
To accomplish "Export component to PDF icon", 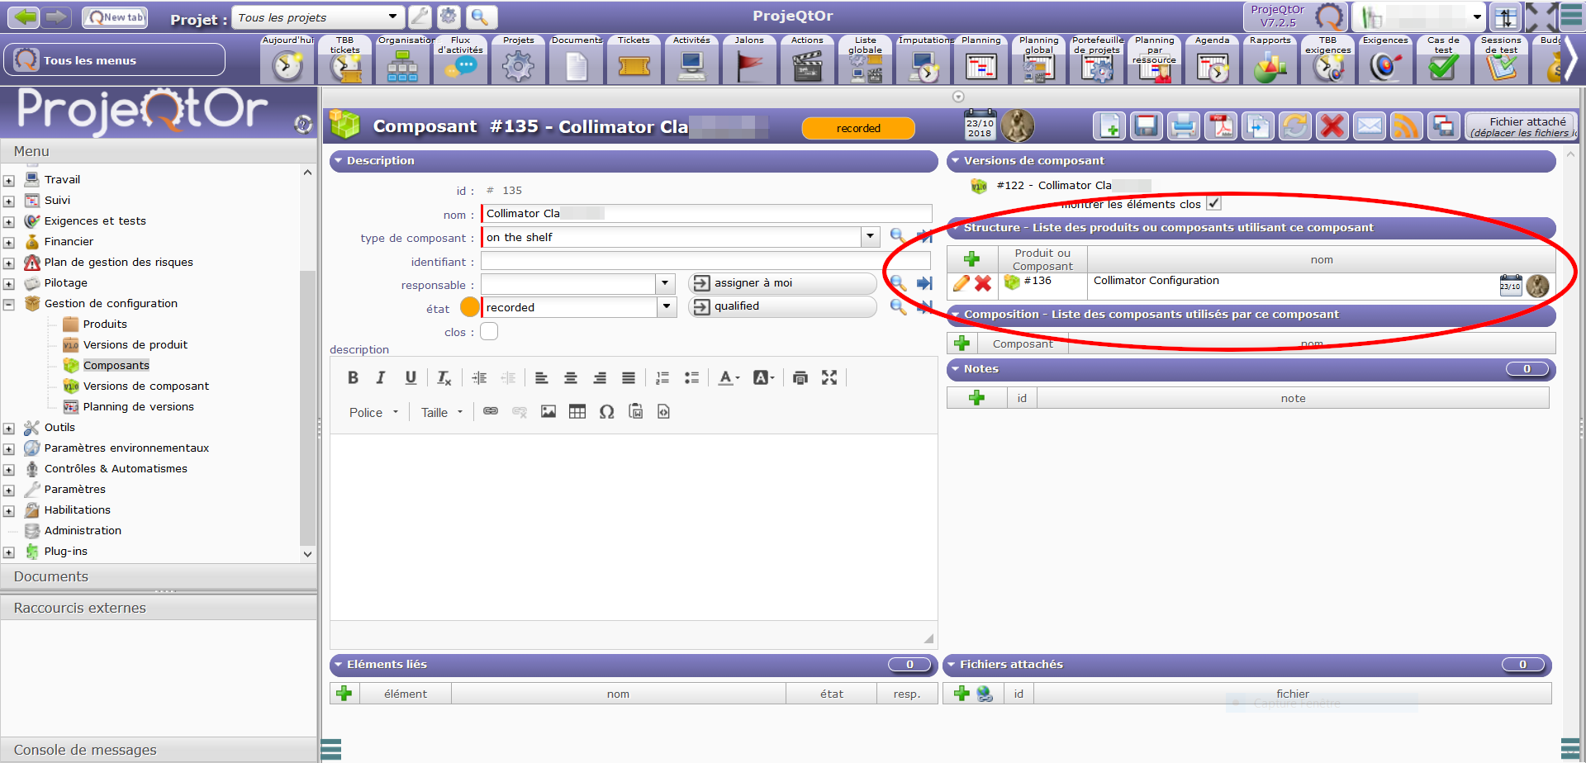I will click(x=1220, y=126).
